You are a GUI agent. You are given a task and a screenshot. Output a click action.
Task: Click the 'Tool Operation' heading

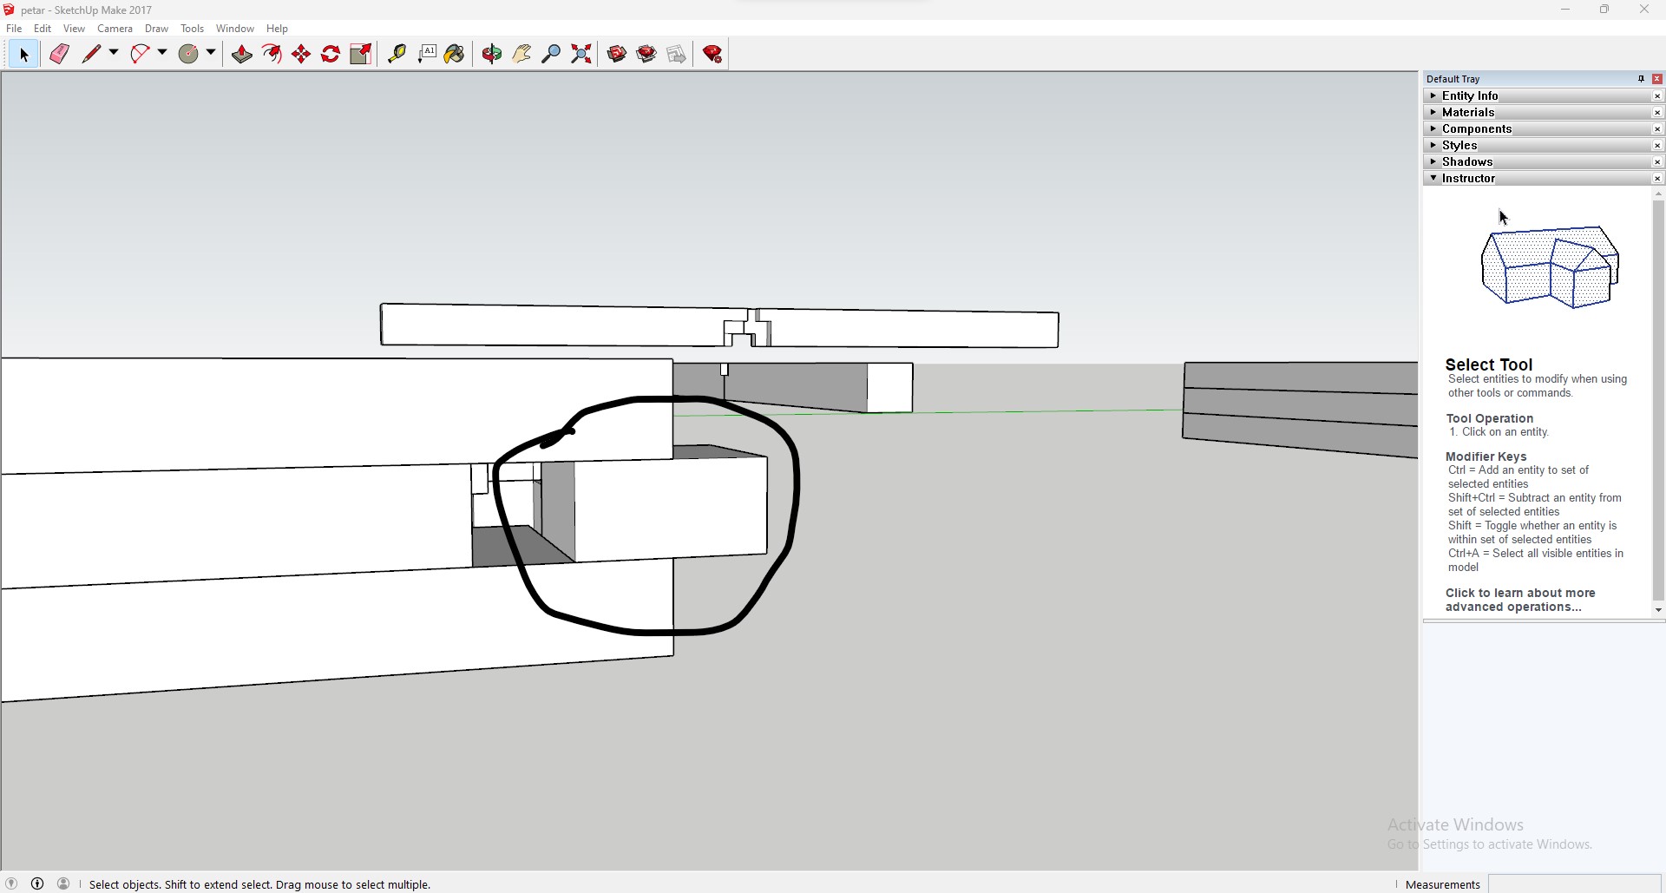click(1489, 418)
